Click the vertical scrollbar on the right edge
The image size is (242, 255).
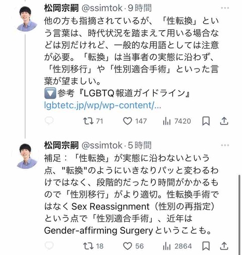[239, 215]
